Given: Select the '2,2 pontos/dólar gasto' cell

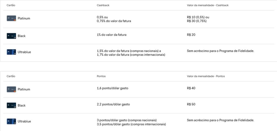Looking at the screenshot, I should pyautogui.click(x=113, y=104).
